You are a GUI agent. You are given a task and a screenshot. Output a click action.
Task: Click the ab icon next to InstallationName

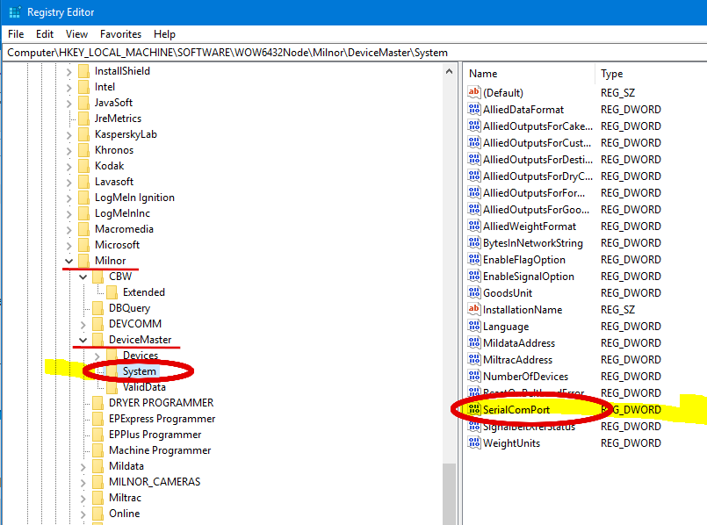[474, 309]
